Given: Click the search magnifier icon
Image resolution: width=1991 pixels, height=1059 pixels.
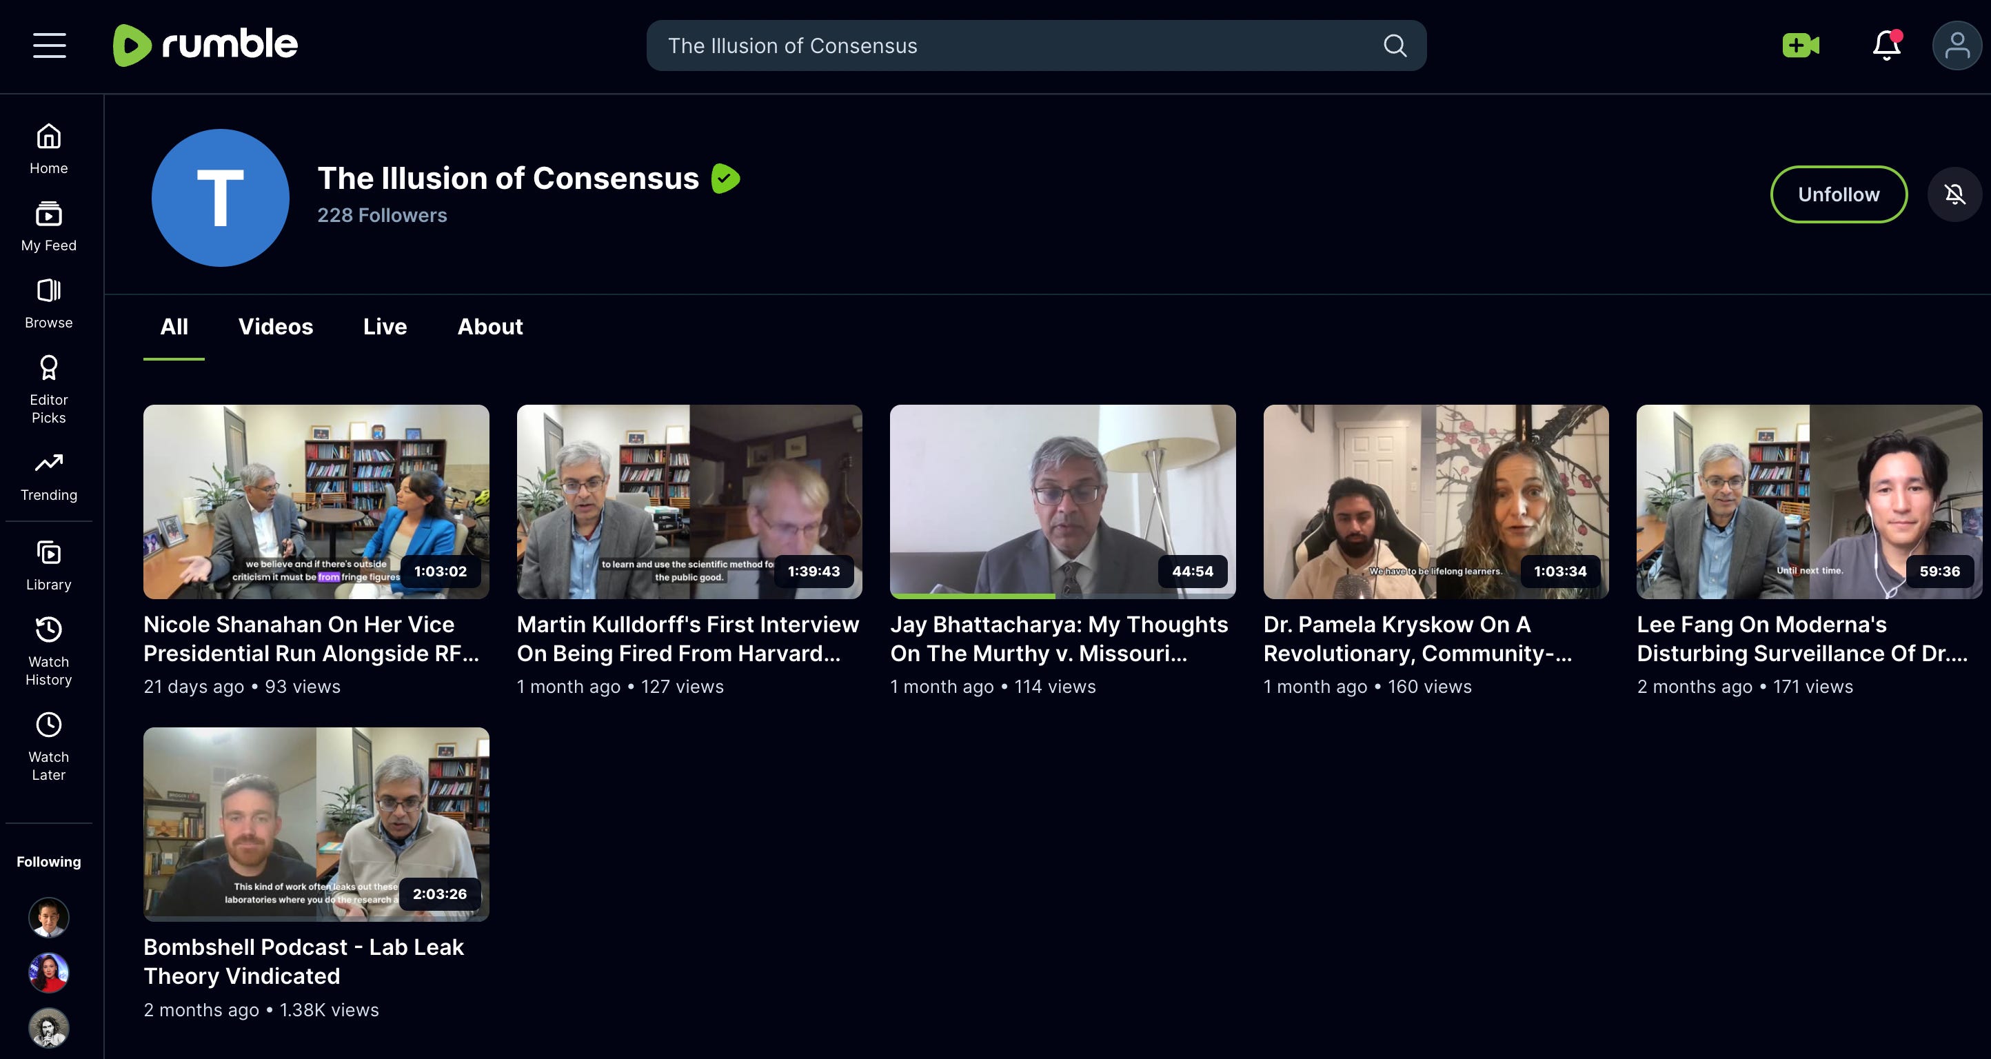Looking at the screenshot, I should point(1394,46).
